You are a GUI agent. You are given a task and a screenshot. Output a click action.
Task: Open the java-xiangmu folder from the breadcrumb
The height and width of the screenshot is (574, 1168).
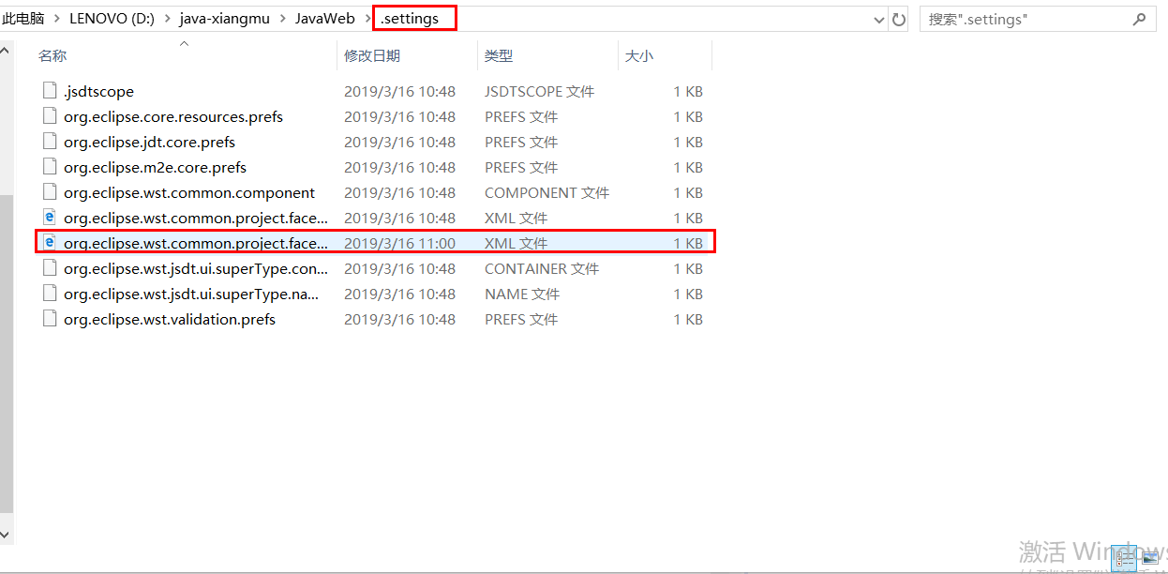(224, 18)
